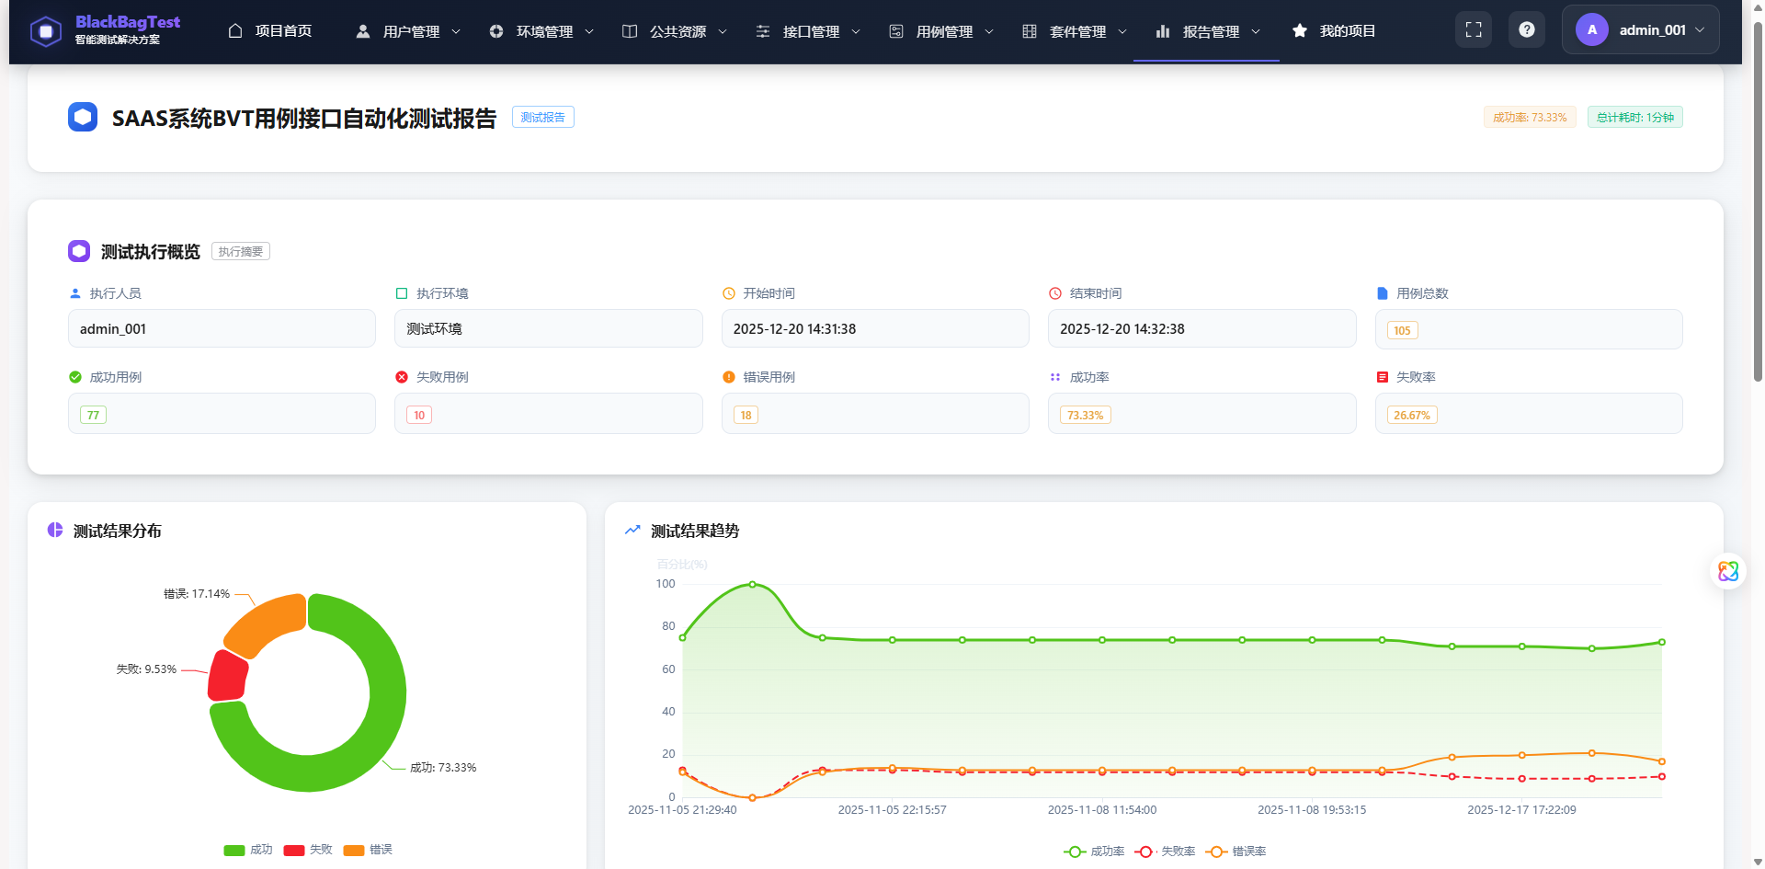The width and height of the screenshot is (1765, 869).
Task: Click the trend line icon beside 测试结果趋势
Action: coord(632,530)
